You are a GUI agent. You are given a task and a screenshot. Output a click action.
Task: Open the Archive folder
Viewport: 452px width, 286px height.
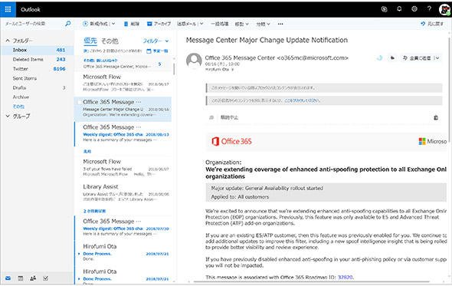pyautogui.click(x=37, y=97)
